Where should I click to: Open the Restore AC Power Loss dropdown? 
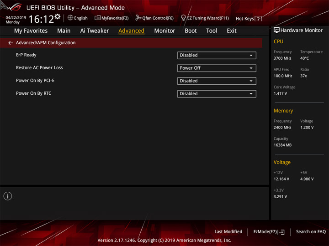(x=217, y=68)
